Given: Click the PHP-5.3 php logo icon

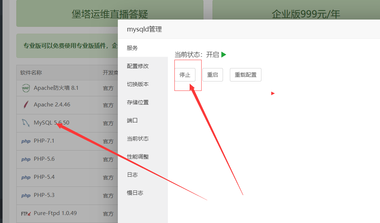Looking at the screenshot, I should pos(26,196).
